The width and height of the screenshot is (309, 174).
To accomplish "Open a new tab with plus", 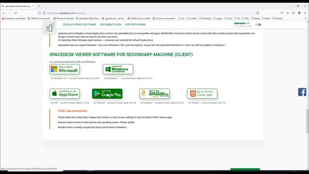I will (40, 6).
